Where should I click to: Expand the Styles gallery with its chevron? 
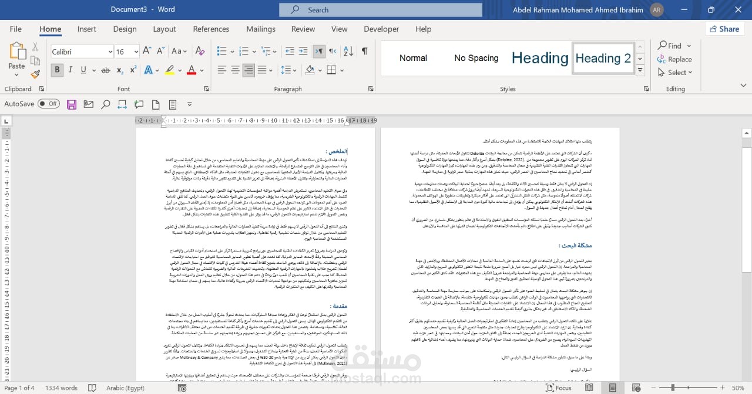(640, 70)
